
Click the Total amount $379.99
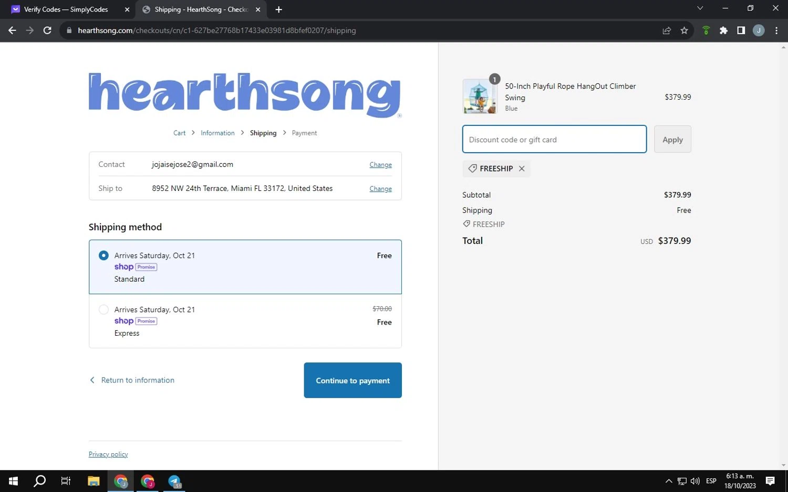[x=675, y=241]
